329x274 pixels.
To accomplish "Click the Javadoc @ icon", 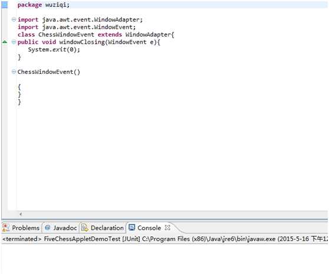I will point(48,228).
